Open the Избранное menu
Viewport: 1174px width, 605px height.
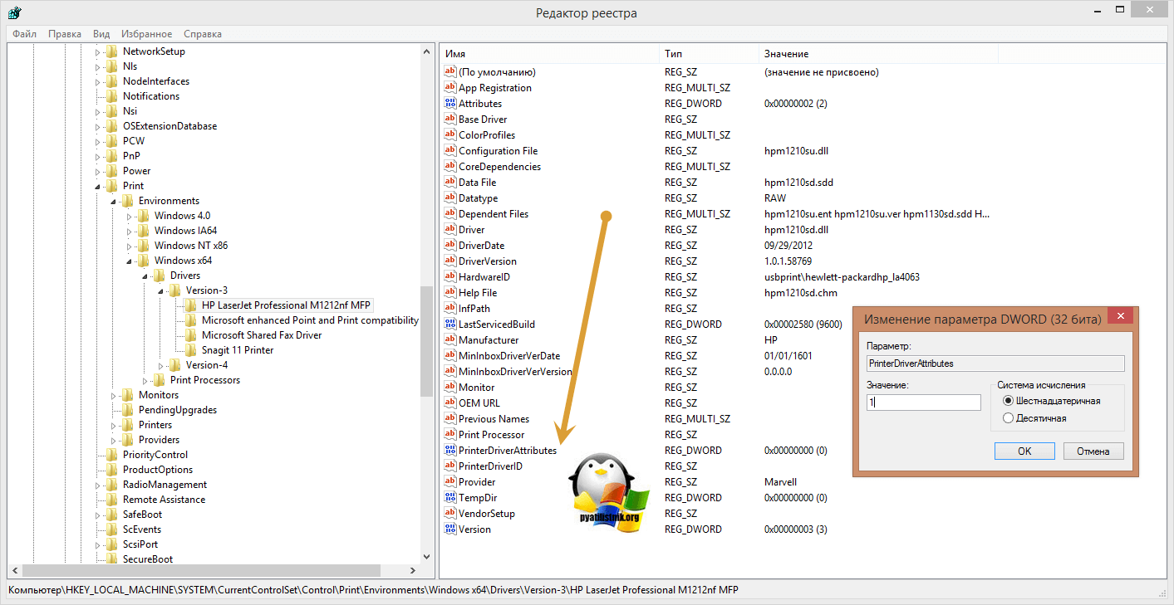pos(146,34)
